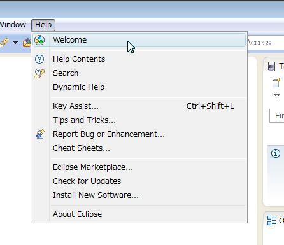Image resolution: width=284 pixels, height=245 pixels.
Task: Click the New Task icon
Action: pos(276,83)
